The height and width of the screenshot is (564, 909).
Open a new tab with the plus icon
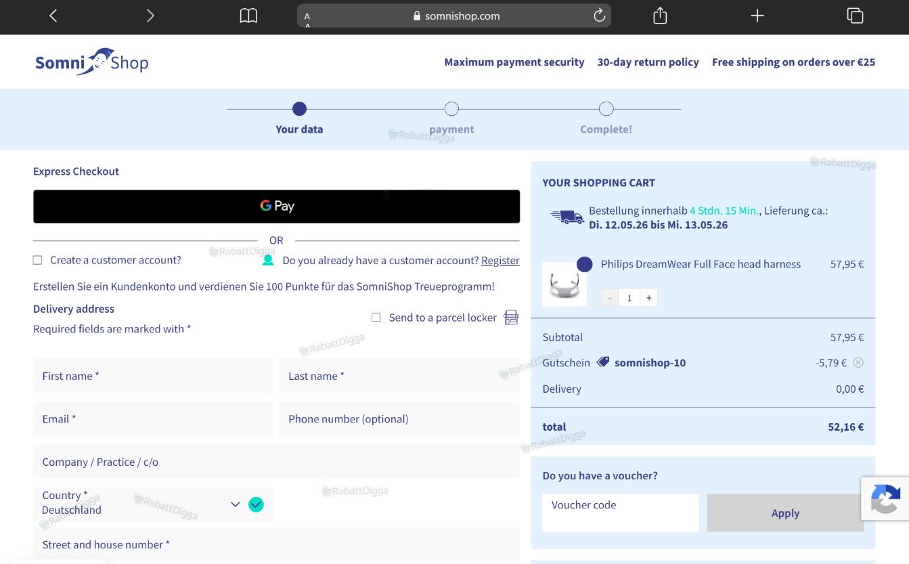757,16
